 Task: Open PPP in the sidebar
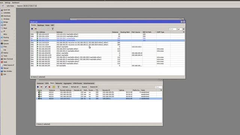click(x=5, y=25)
